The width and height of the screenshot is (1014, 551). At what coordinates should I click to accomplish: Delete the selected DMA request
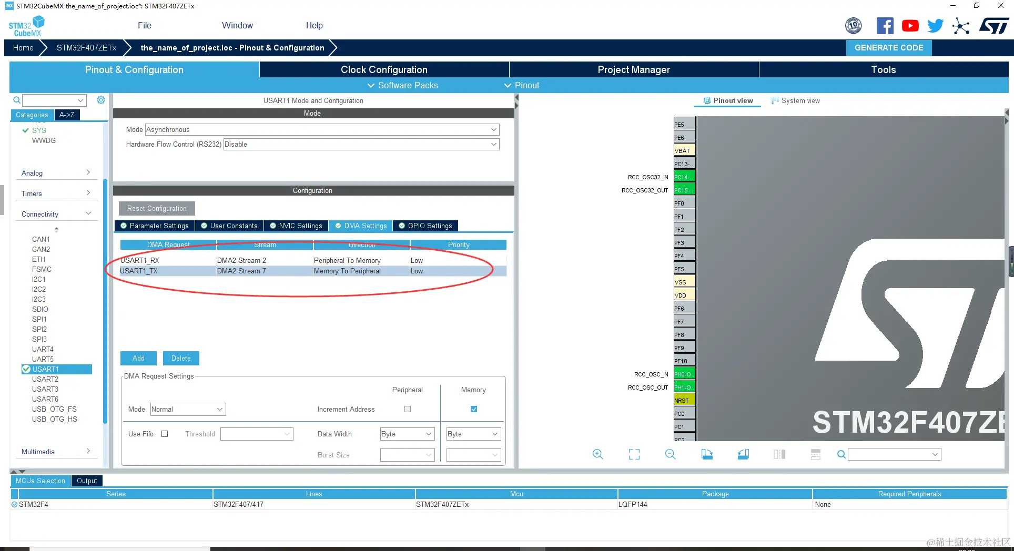tap(181, 358)
